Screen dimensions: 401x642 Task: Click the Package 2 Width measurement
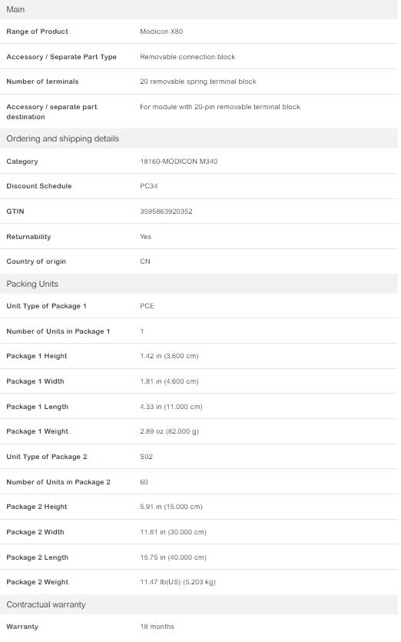173,532
